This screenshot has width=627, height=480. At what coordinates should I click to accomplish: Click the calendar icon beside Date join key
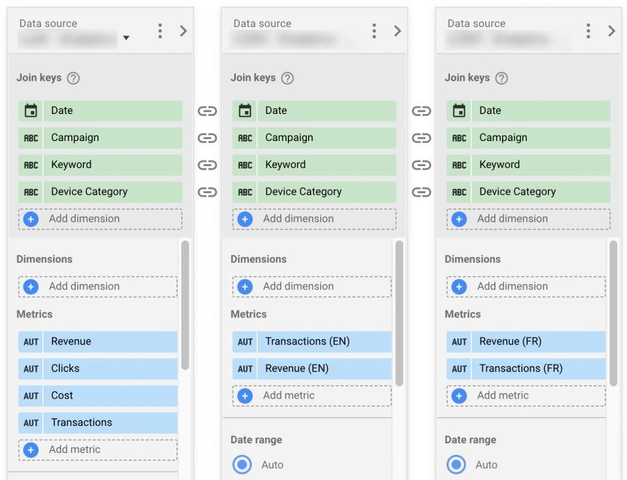tap(30, 110)
